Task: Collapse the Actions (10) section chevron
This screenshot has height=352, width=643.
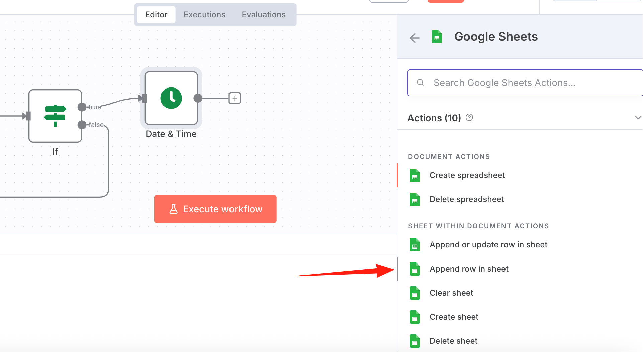Action: [x=638, y=118]
